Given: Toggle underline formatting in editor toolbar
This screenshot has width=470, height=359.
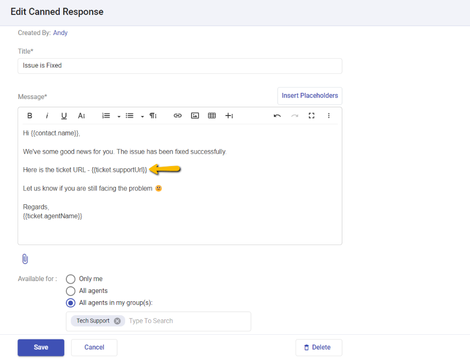Looking at the screenshot, I should 64,116.
